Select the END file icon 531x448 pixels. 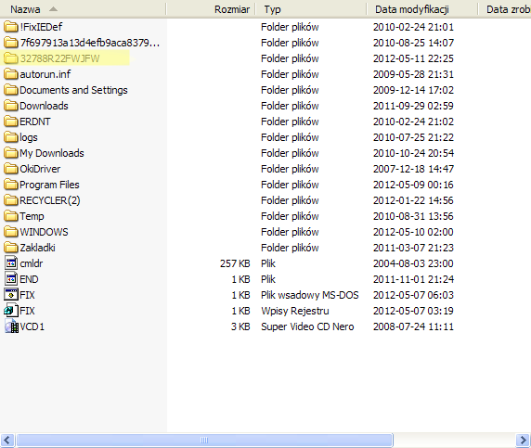pyautogui.click(x=11, y=279)
